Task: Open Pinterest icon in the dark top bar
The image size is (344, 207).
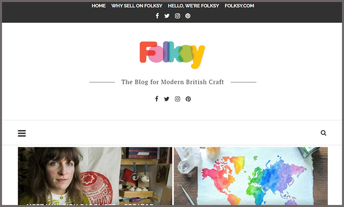Action: click(x=188, y=16)
